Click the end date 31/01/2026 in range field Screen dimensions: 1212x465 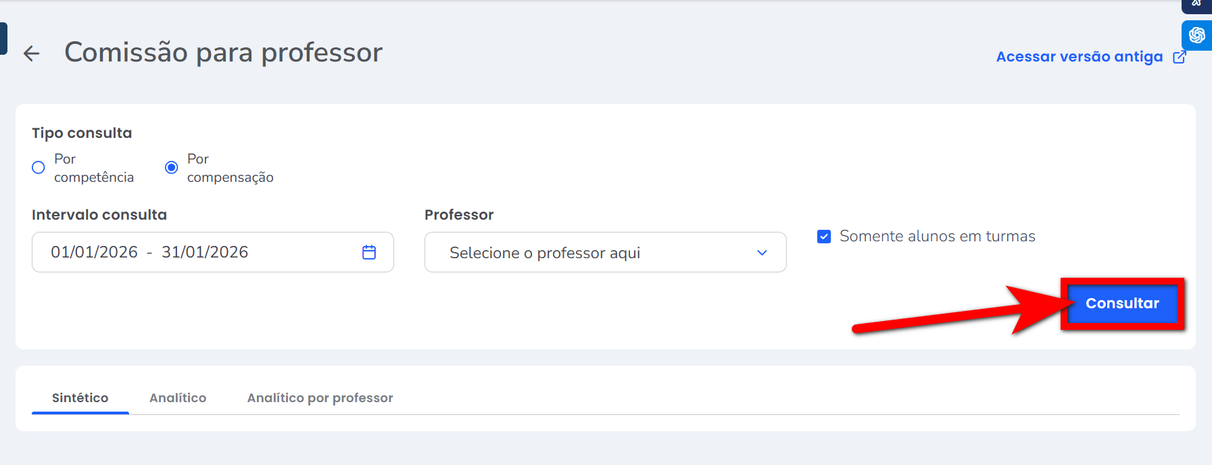pyautogui.click(x=205, y=252)
